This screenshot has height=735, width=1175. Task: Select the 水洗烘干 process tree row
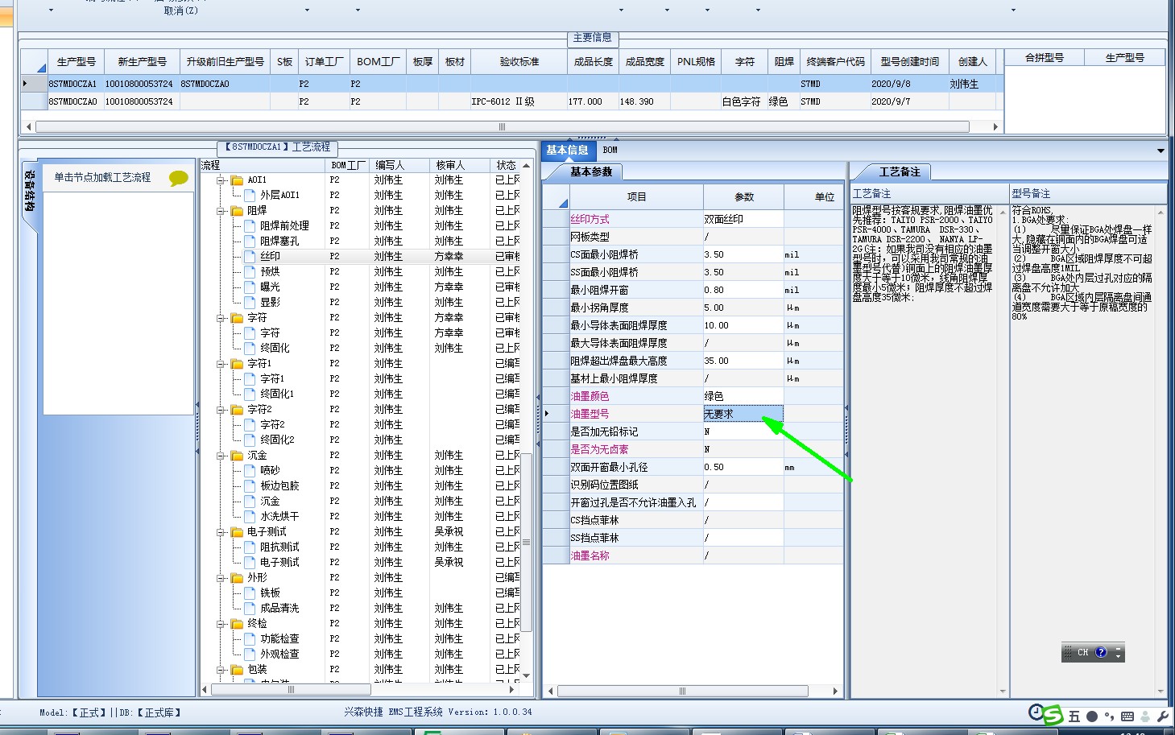(361, 516)
